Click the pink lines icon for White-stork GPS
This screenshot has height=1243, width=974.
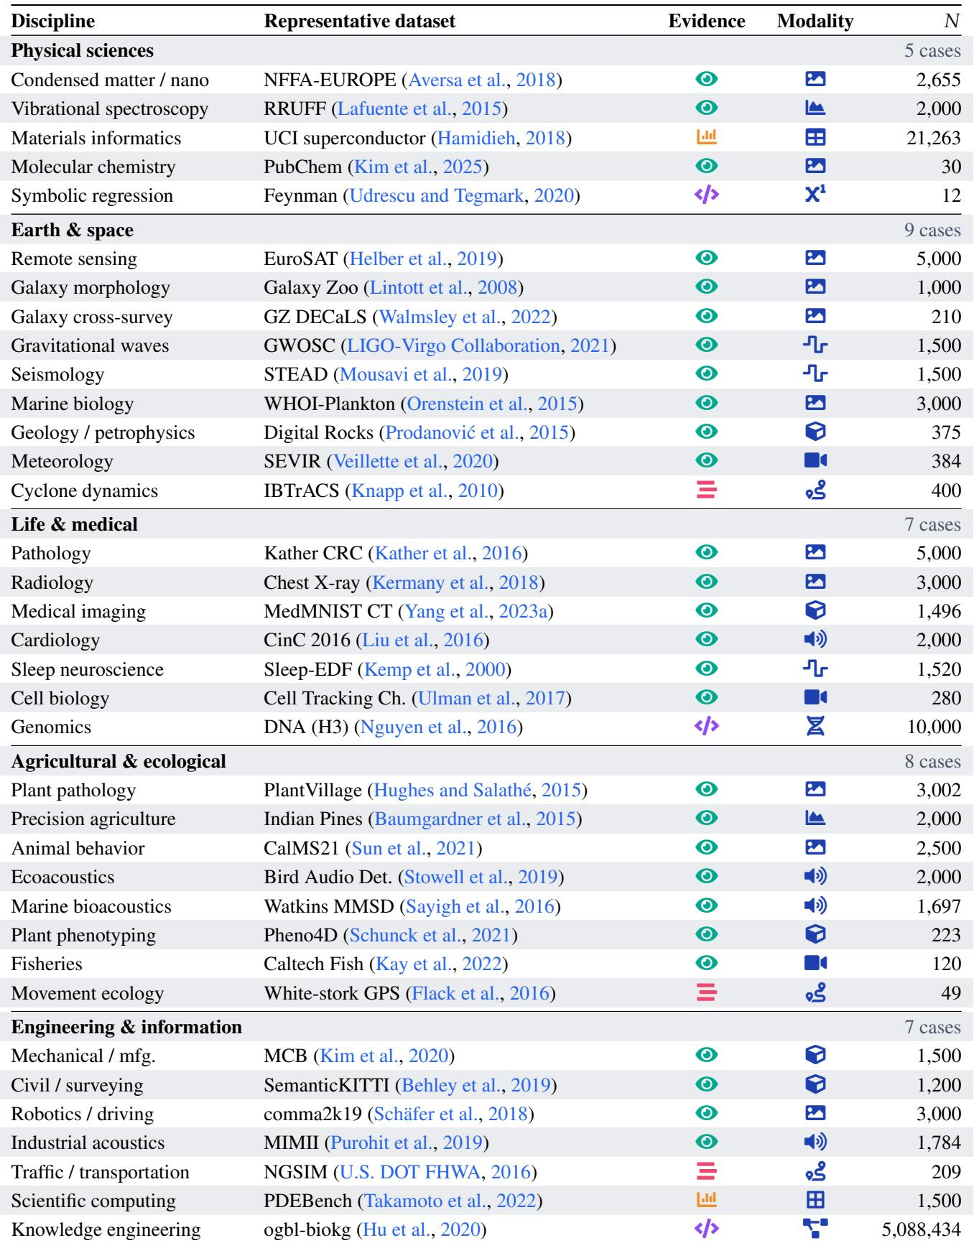pos(707,993)
